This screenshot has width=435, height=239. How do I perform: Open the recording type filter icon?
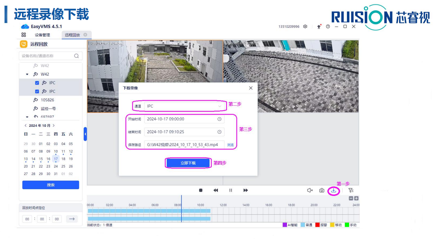(x=351, y=190)
